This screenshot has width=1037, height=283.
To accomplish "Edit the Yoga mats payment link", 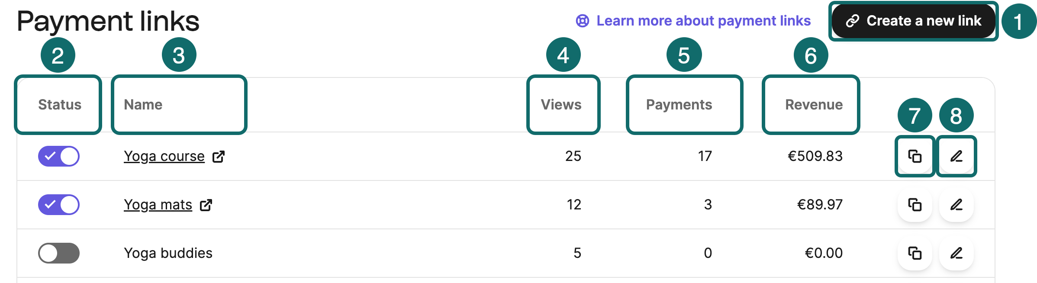I will 956,205.
